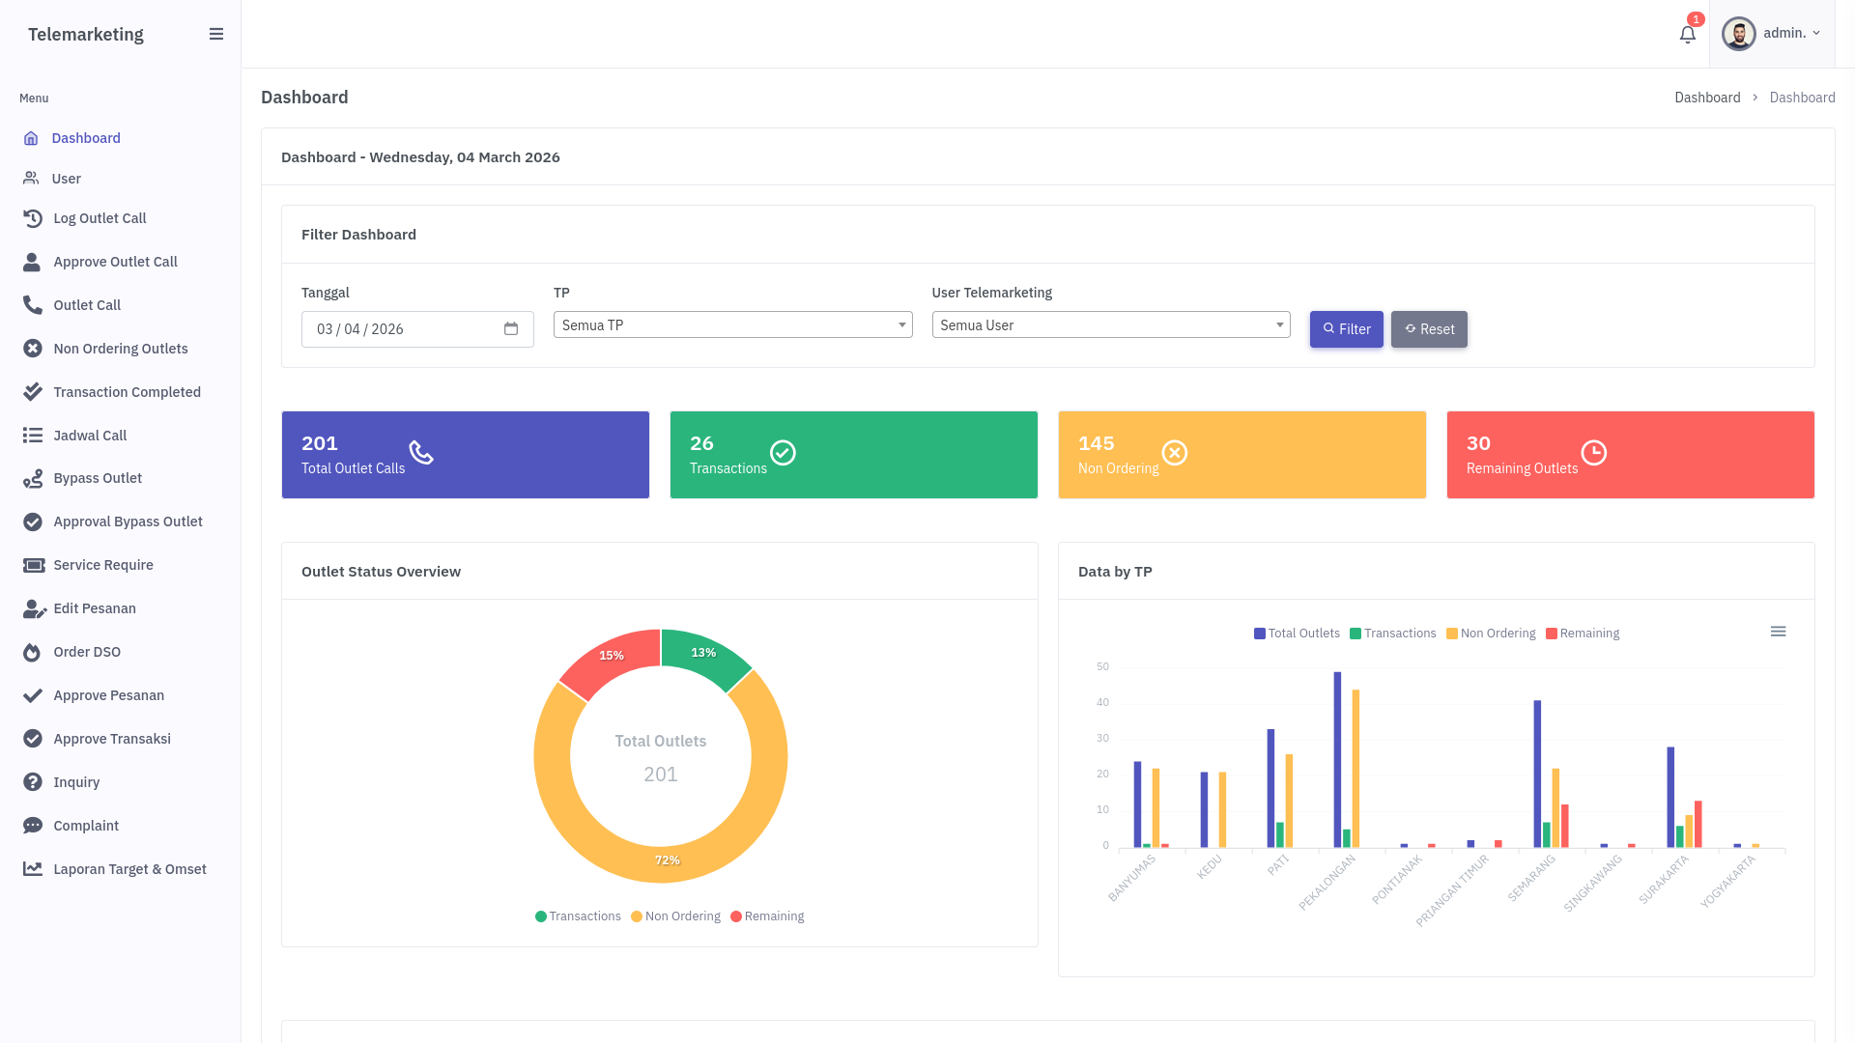Expand the admin account menu
Viewport: 1855px width, 1043px height.
tap(1772, 34)
